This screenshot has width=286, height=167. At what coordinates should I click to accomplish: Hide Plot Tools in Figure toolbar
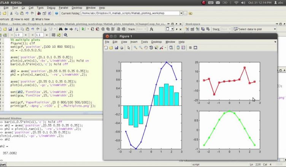click(190, 48)
